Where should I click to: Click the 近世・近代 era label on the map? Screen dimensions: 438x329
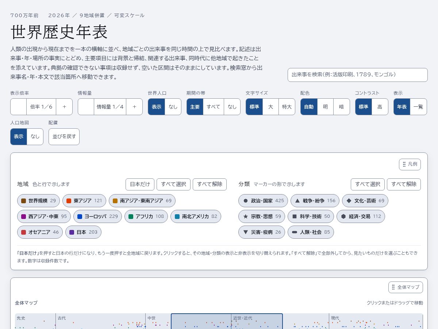click(x=243, y=318)
